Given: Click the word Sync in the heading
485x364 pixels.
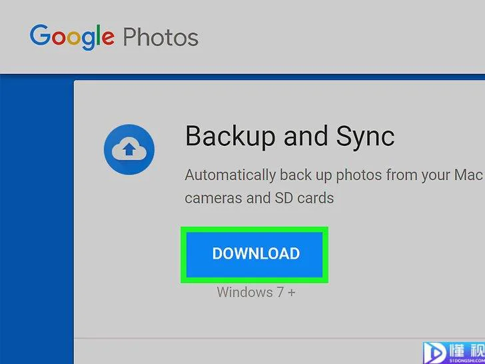Looking at the screenshot, I should [x=365, y=137].
